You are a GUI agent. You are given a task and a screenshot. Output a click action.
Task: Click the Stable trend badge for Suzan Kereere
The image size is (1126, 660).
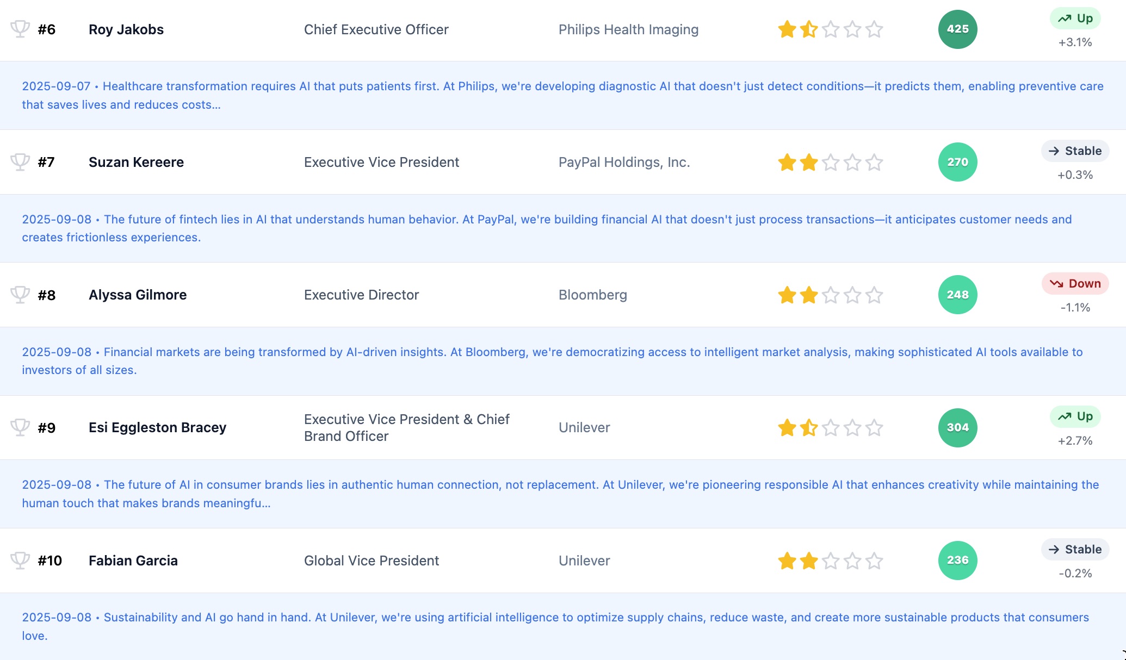pyautogui.click(x=1075, y=151)
